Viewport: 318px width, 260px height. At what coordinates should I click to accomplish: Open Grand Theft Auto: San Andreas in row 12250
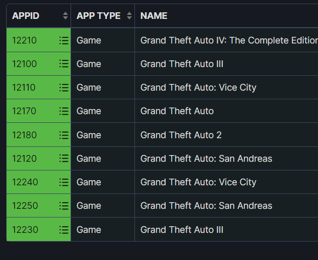(x=206, y=206)
